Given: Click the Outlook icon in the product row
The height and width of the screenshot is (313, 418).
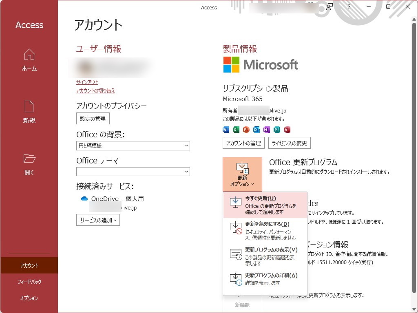Looking at the screenshot, I should pos(256,130).
